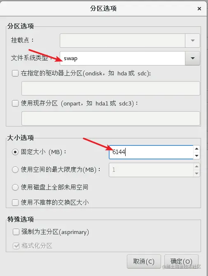Enable the non-recommended swap size checkbox
Viewport: 208px width, 276px height.
(15, 202)
